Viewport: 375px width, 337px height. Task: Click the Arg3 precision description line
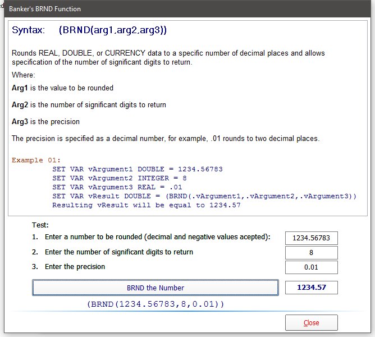(x=45, y=122)
